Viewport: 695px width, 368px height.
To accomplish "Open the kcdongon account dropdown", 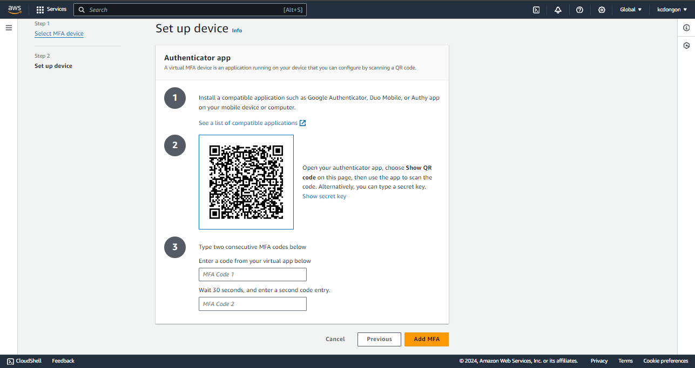I will pyautogui.click(x=671, y=10).
